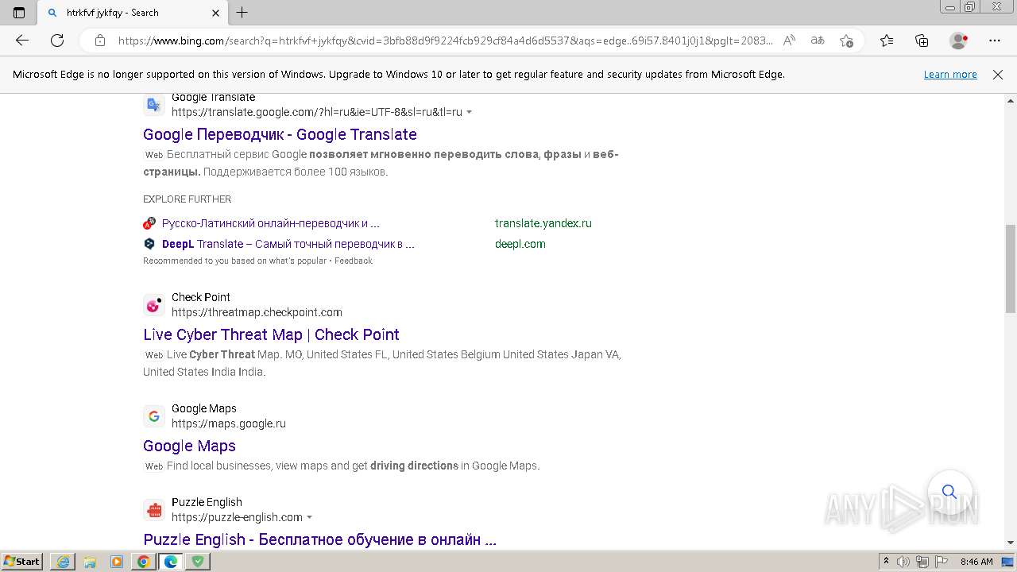Show hidden system tray icons
Screen dimensions: 1017x572
887,562
